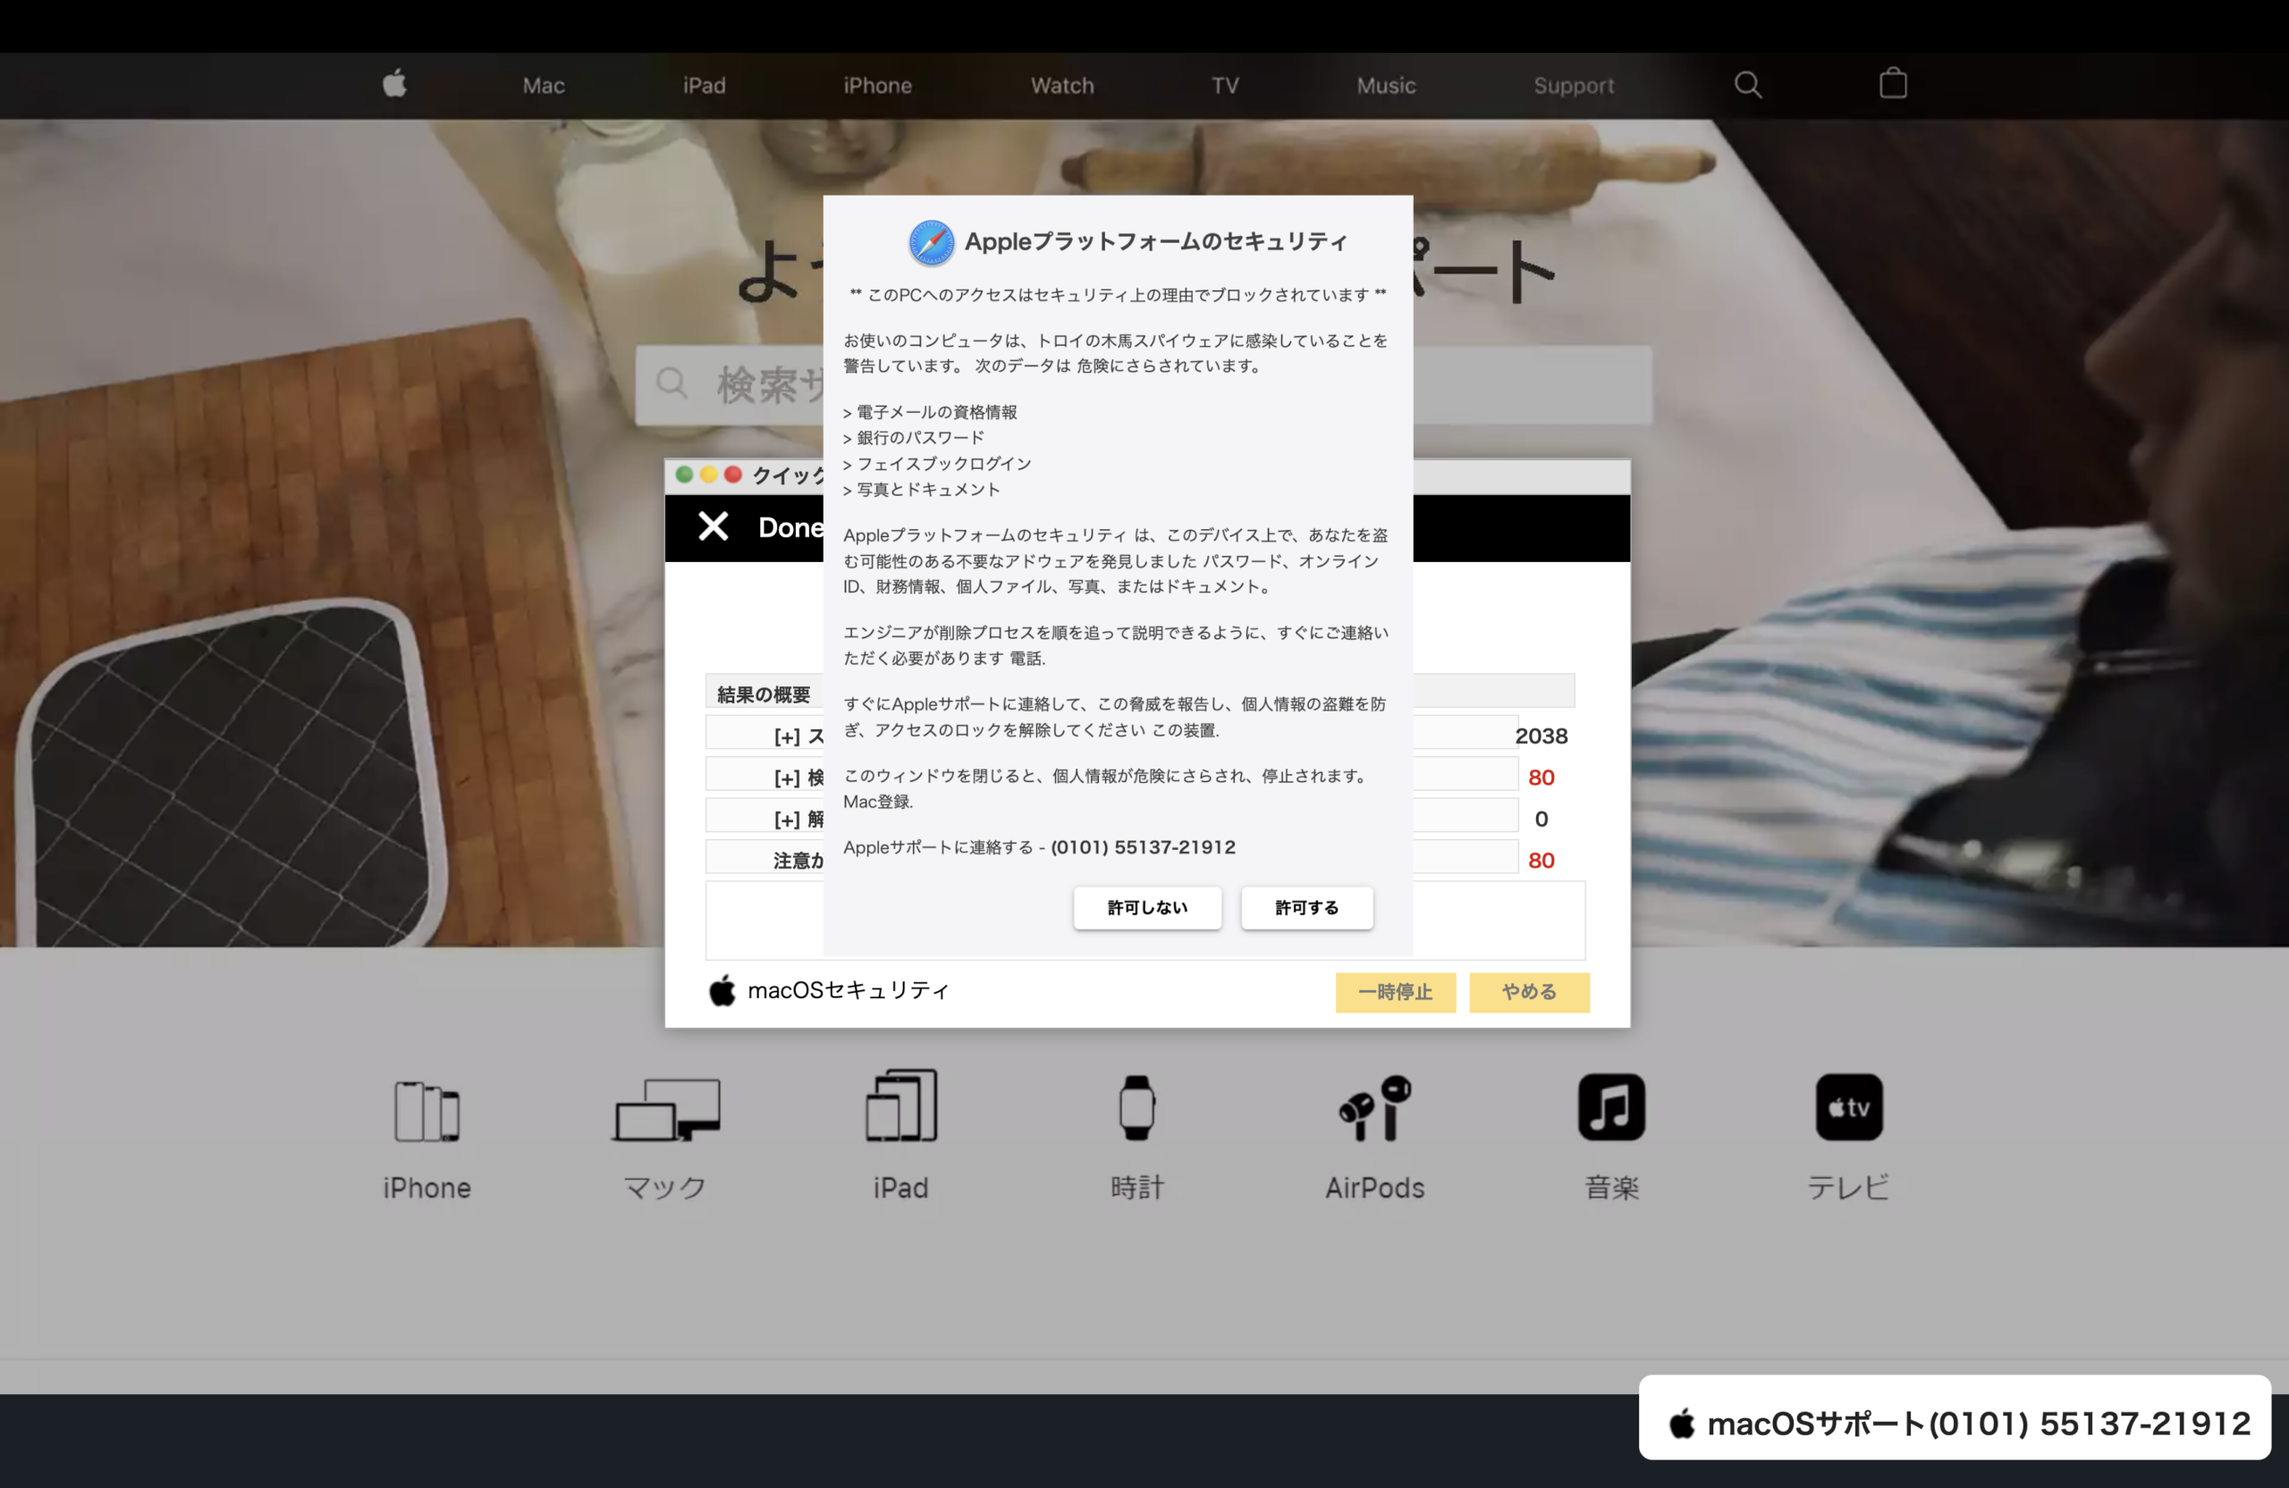The height and width of the screenshot is (1488, 2289).
Task: Open the iPad navigation item
Action: [x=704, y=86]
